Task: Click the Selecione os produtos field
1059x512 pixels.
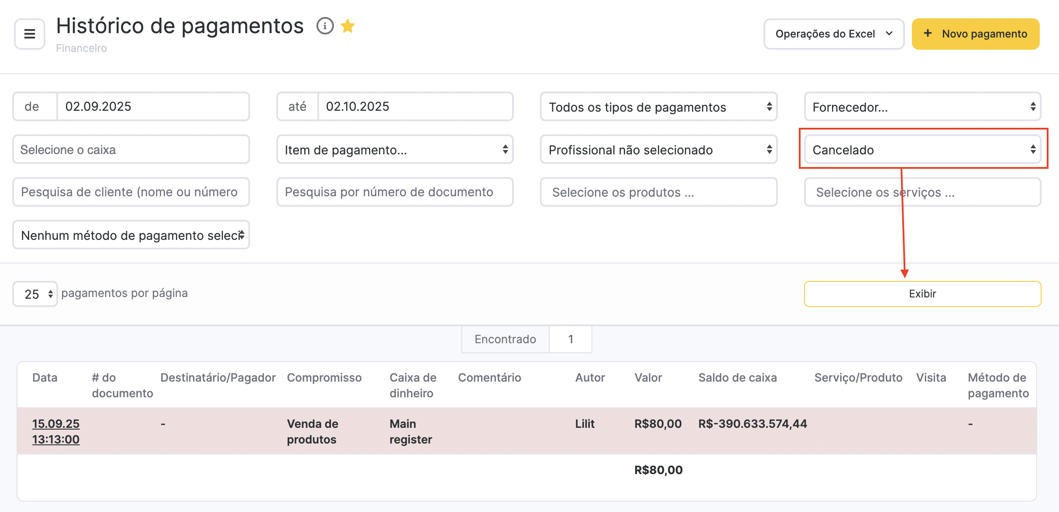Action: tap(658, 192)
